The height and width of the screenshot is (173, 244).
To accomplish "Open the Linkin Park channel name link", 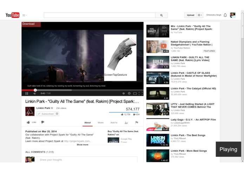I will (x=43, y=108).
